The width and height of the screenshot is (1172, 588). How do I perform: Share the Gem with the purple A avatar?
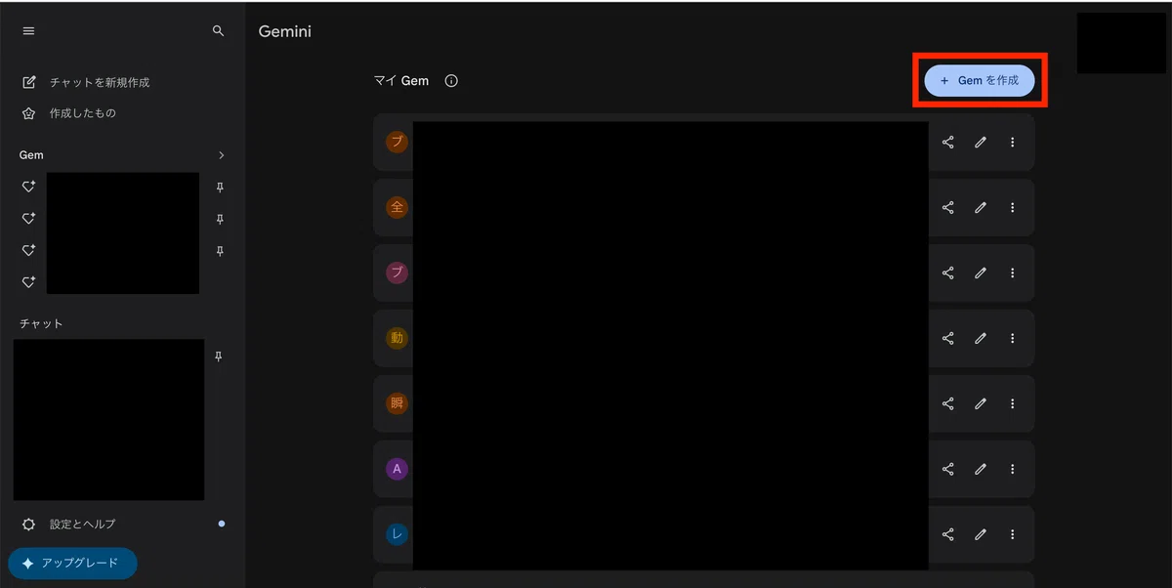948,469
